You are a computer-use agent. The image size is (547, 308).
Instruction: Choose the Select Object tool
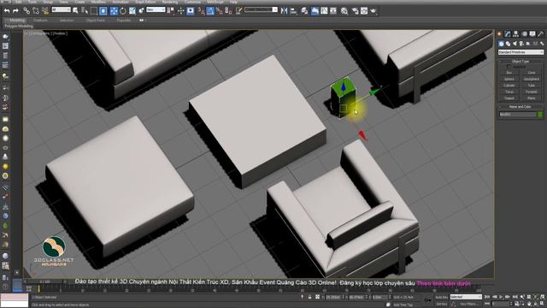point(75,11)
